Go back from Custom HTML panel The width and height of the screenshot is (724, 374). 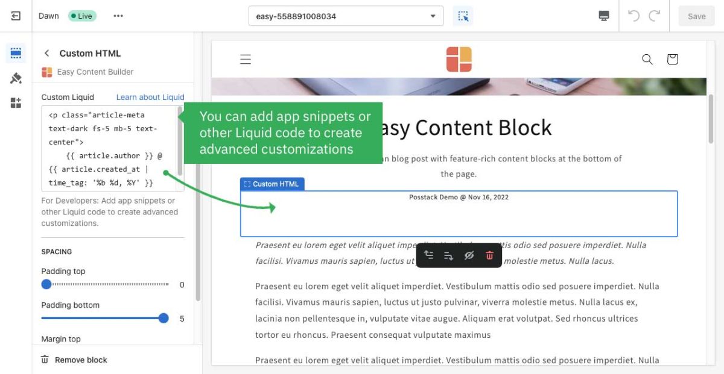click(x=47, y=53)
